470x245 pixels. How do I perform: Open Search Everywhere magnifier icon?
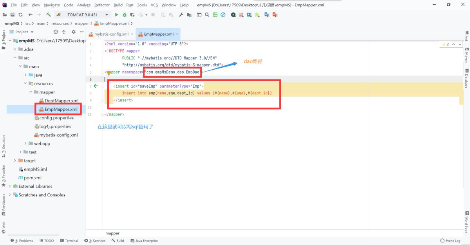pos(207,15)
